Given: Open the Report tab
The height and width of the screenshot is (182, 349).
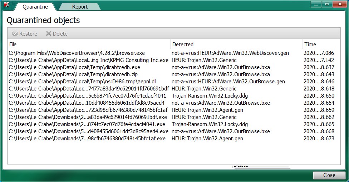Looking at the screenshot, I should coord(80,7).
